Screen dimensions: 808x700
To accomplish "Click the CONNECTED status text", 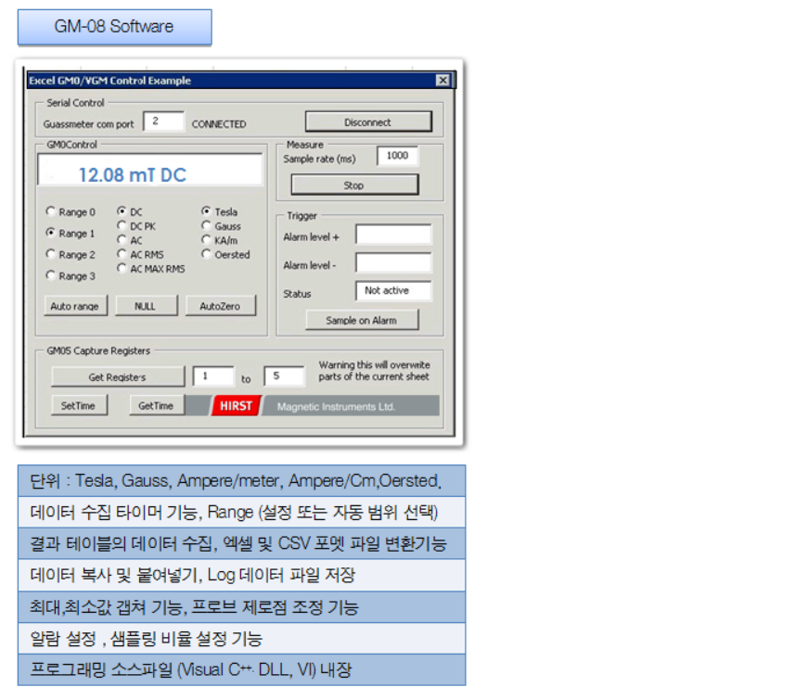I will 219,124.
